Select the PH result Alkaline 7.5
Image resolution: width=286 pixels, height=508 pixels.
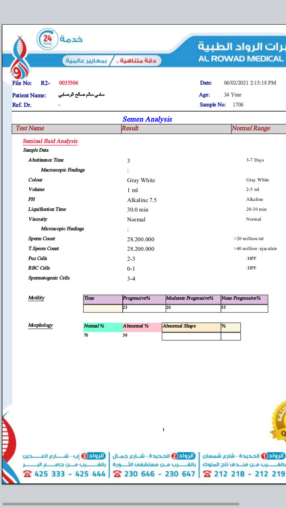(x=142, y=200)
